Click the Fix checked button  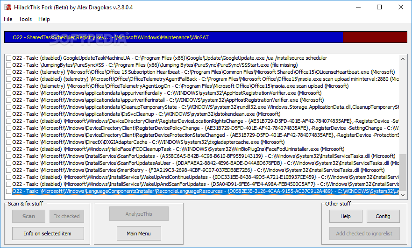(66, 216)
